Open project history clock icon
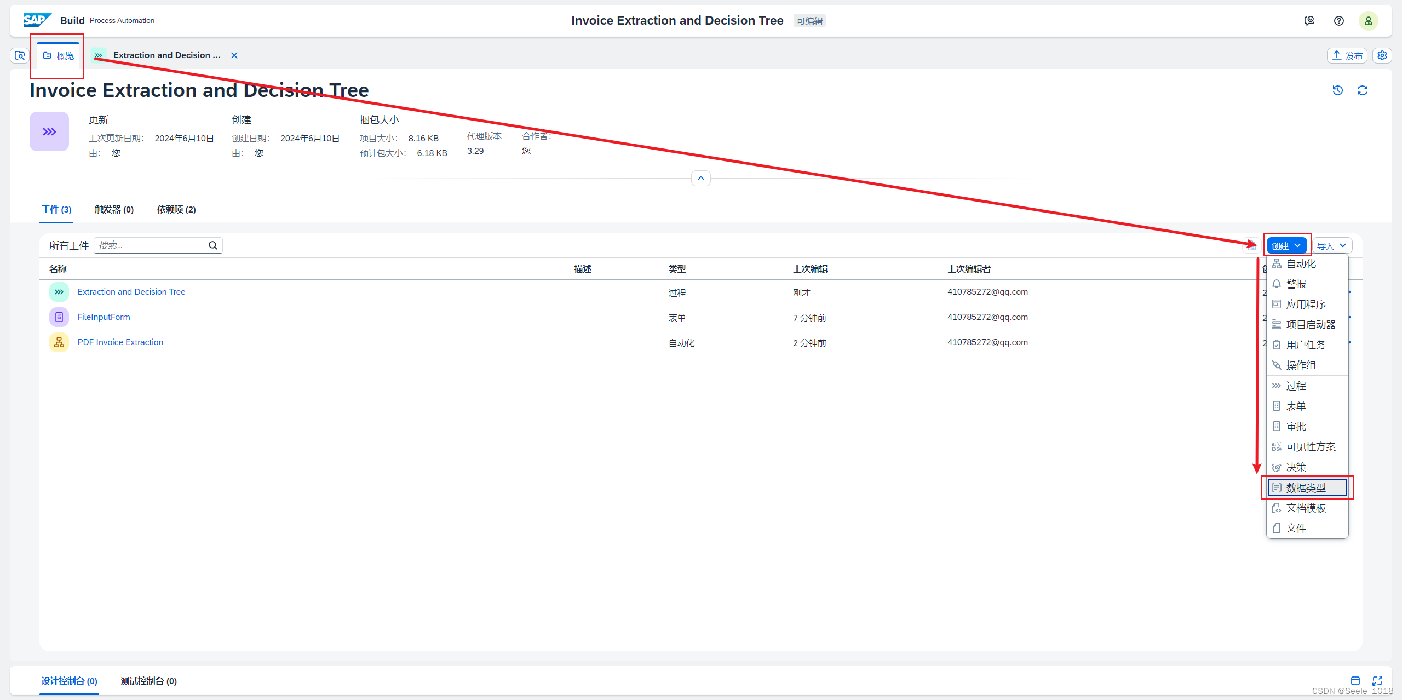Viewport: 1402px width, 700px height. (1337, 90)
